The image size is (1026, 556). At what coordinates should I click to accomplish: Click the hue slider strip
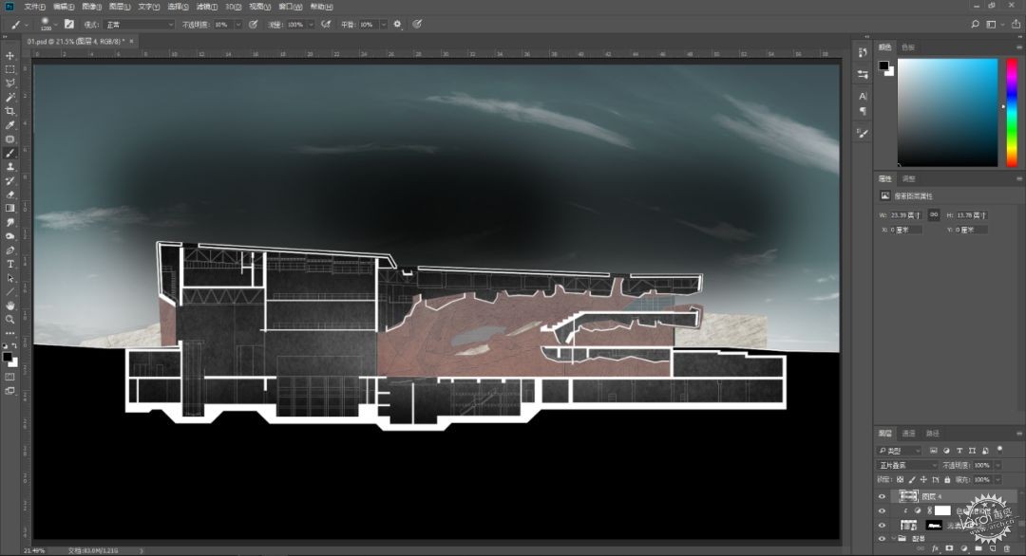click(x=1012, y=112)
